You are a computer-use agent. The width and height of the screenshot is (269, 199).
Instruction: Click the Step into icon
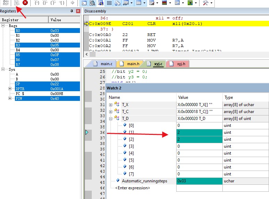point(37,2)
